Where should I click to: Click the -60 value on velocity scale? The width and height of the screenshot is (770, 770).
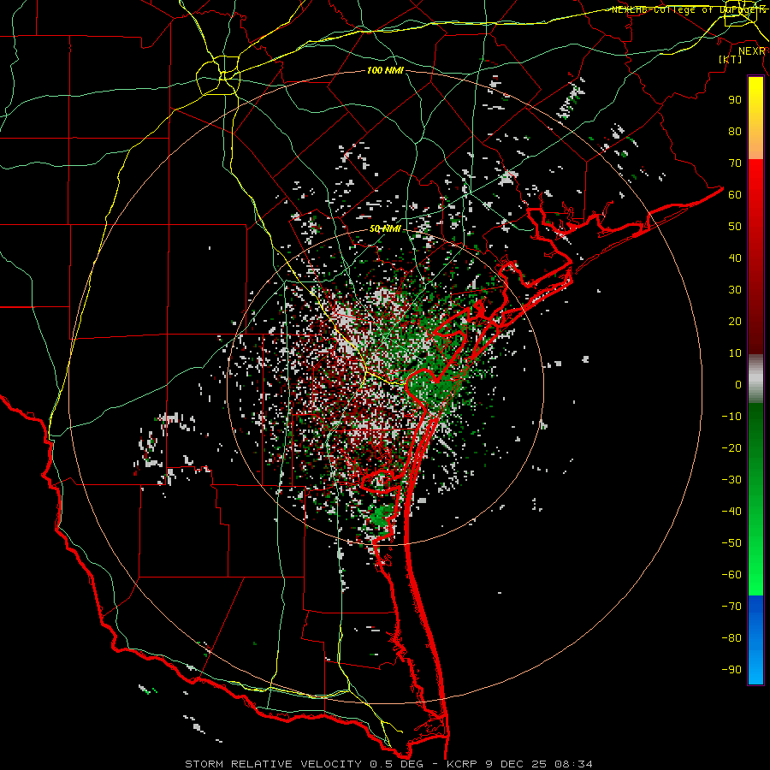coord(731,575)
